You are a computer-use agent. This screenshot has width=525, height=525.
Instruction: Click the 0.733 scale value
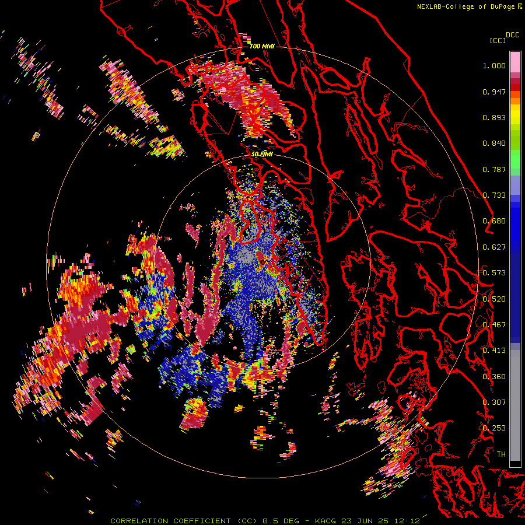[494, 195]
